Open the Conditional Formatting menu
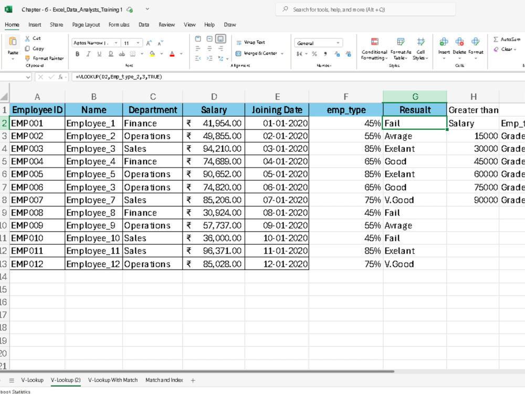525x394 pixels. pos(374,48)
